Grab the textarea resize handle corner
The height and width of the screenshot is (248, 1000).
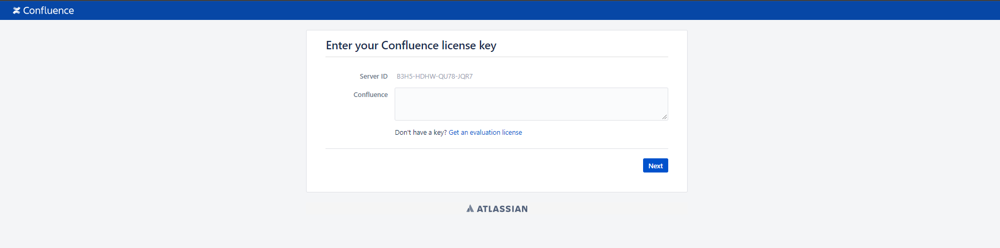665,117
